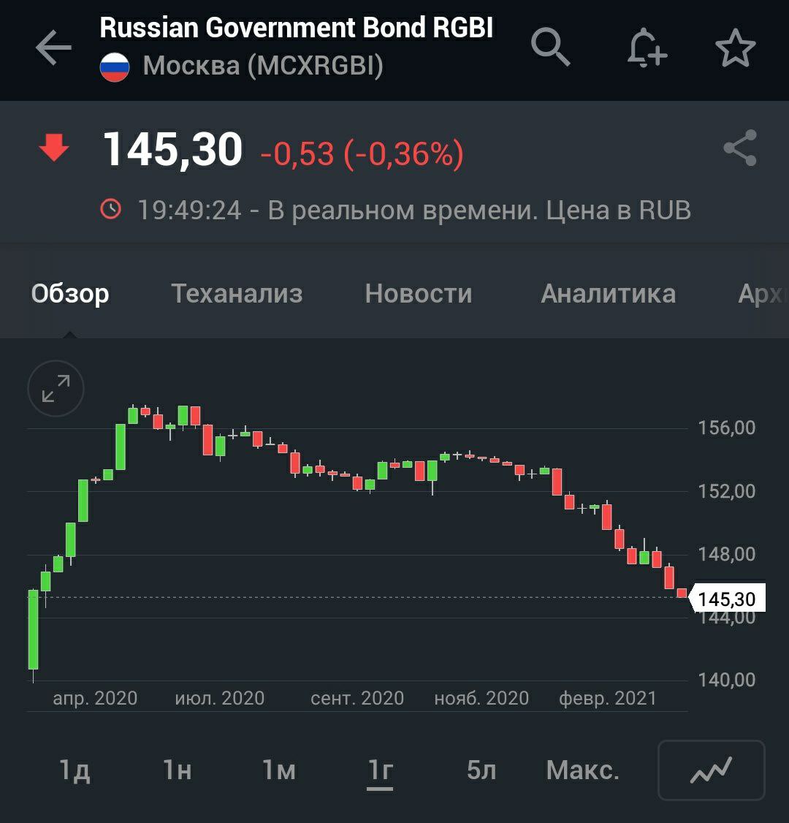Select the 1д chart range
This screenshot has height=823, width=789.
point(75,770)
